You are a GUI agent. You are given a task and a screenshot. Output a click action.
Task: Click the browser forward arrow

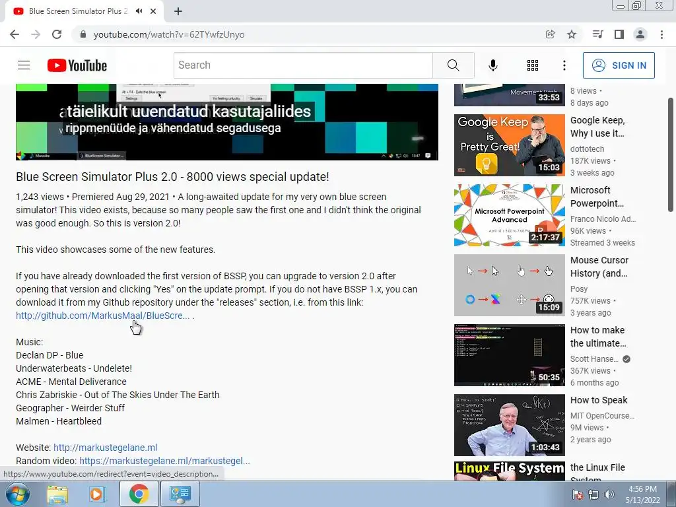coord(36,34)
